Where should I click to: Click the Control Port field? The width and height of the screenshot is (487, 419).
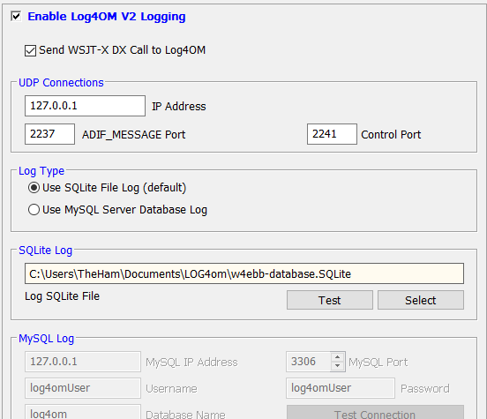tap(332, 134)
